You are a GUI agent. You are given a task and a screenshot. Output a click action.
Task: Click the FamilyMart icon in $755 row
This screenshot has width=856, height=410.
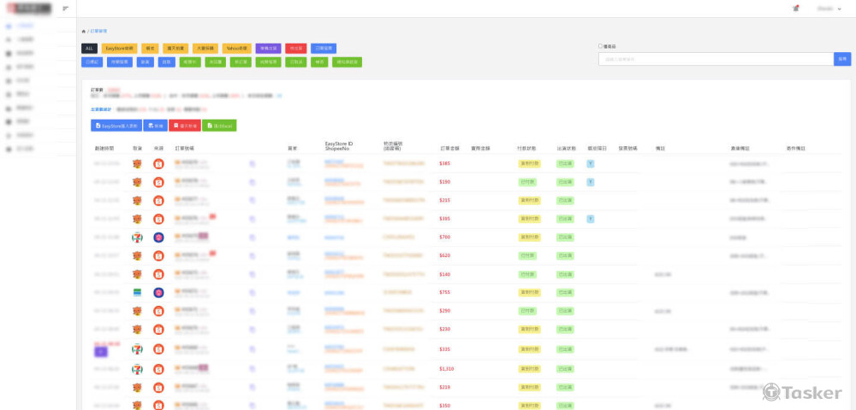[137, 292]
